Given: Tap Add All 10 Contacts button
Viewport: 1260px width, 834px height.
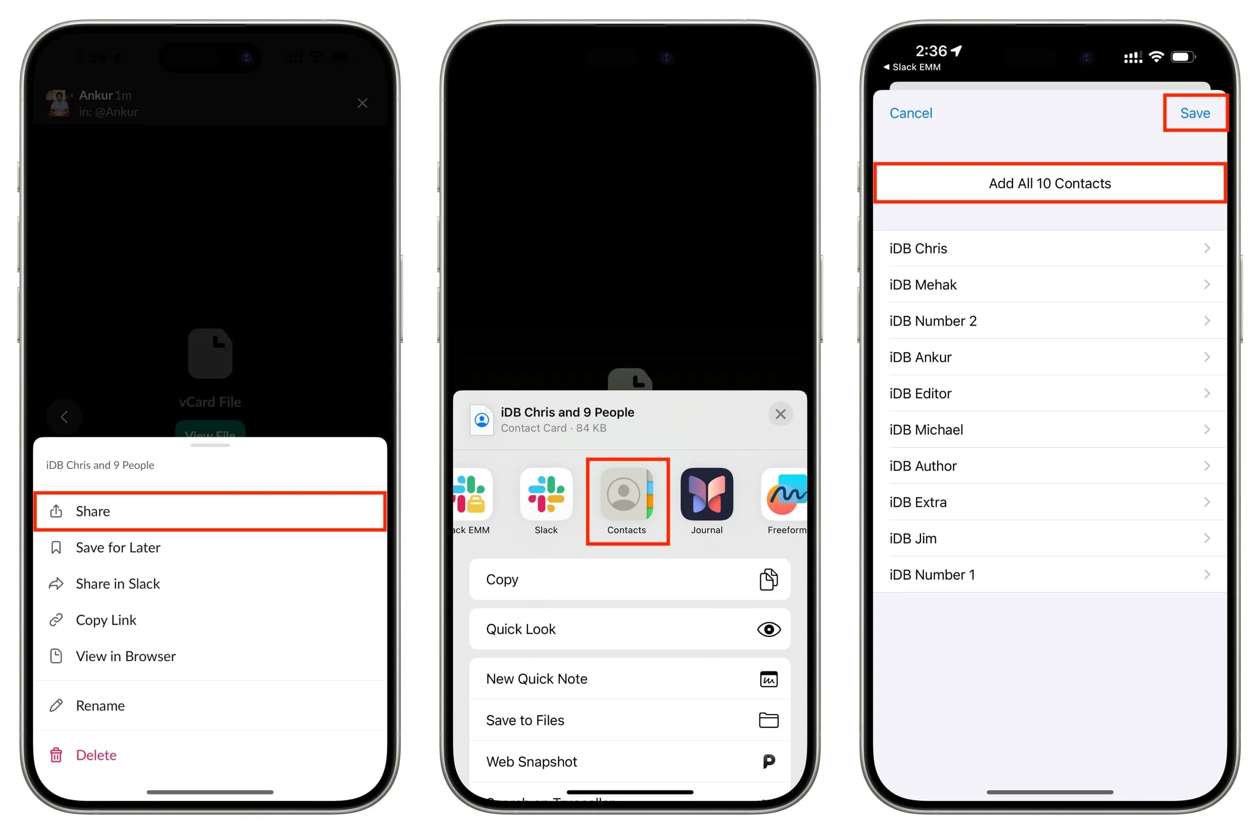Looking at the screenshot, I should click(1048, 182).
